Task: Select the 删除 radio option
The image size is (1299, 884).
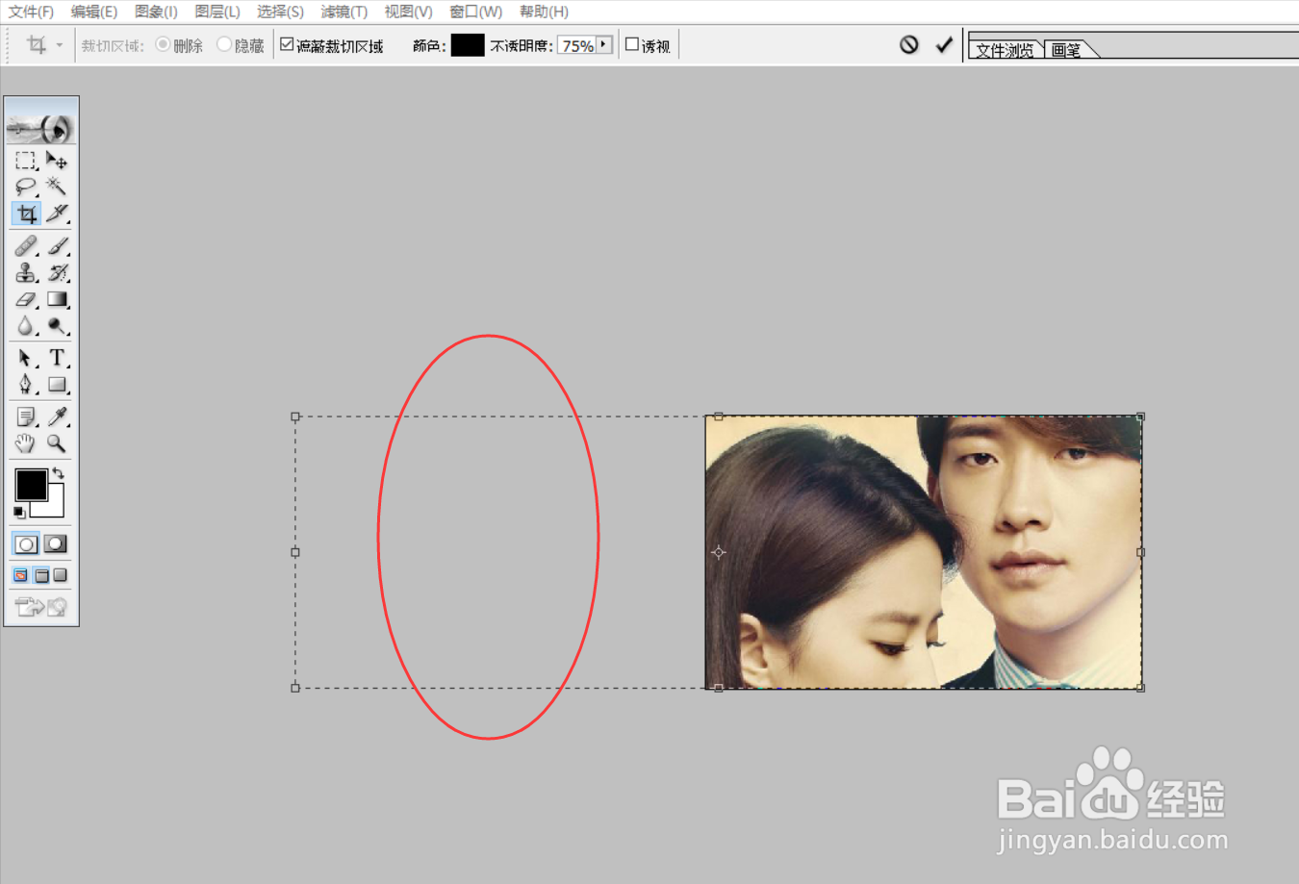Action: 163,44
